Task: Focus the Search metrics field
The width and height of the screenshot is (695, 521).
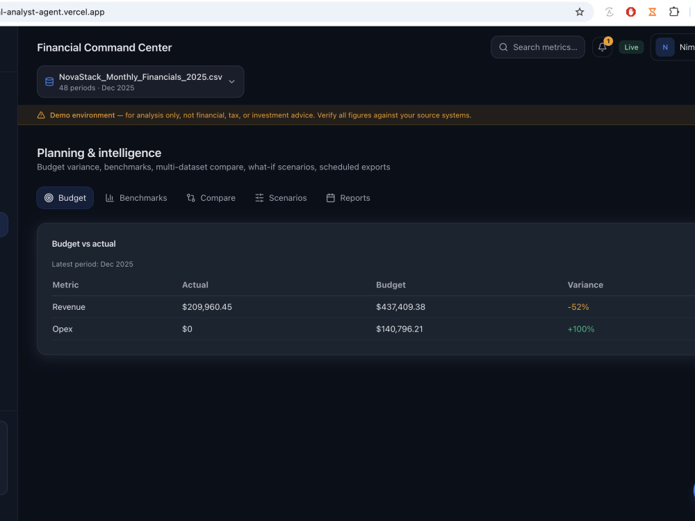Action: (538, 47)
